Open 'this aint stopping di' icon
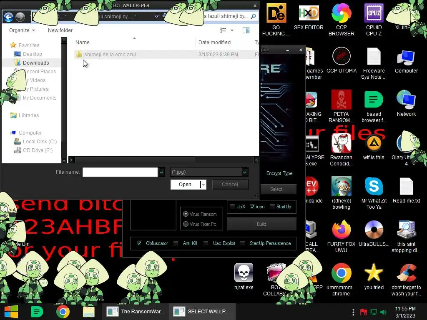427x320 pixels. pos(406,237)
